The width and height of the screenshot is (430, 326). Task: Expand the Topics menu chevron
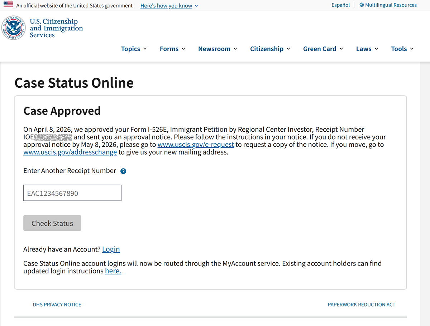(145, 49)
